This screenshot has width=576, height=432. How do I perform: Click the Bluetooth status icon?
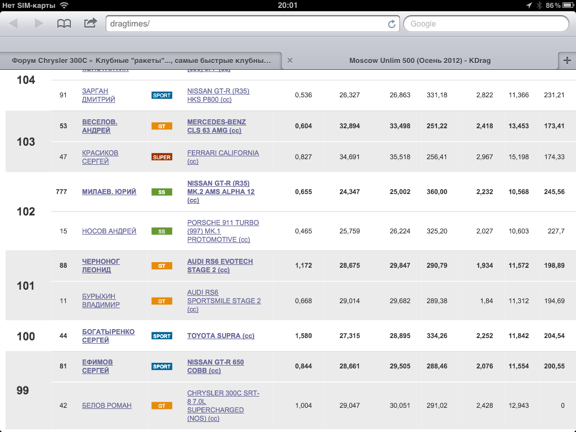[539, 5]
